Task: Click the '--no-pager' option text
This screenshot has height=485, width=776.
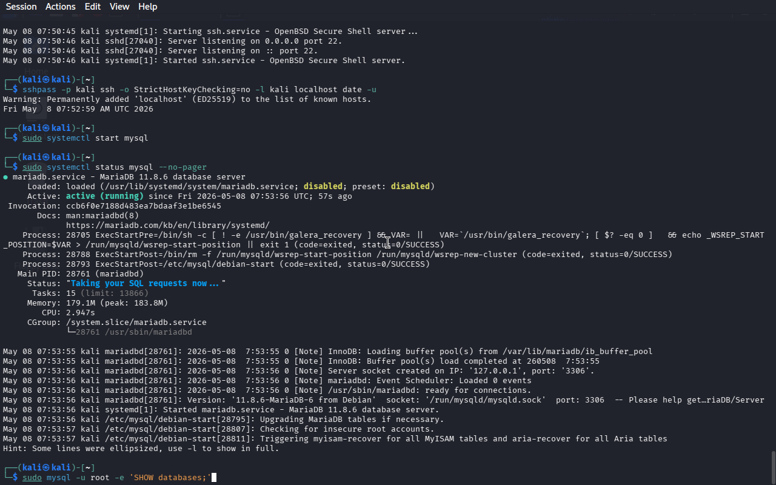Action: click(x=182, y=167)
